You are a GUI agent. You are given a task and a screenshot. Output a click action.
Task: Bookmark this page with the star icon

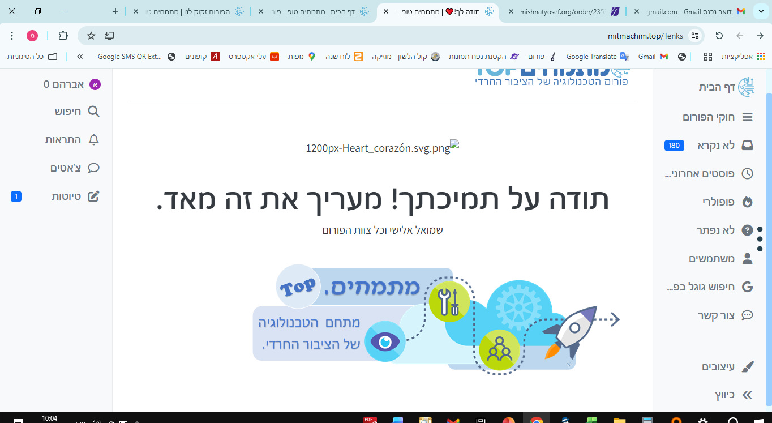pyautogui.click(x=90, y=35)
